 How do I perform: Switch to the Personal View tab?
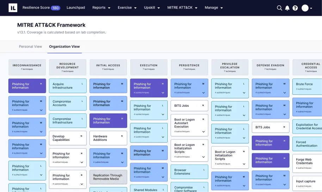click(30, 47)
